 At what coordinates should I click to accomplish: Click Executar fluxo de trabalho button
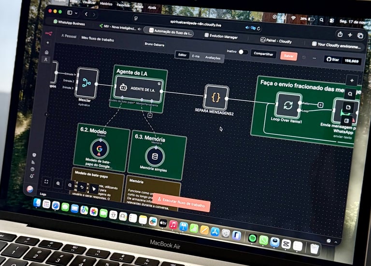pos(181,203)
